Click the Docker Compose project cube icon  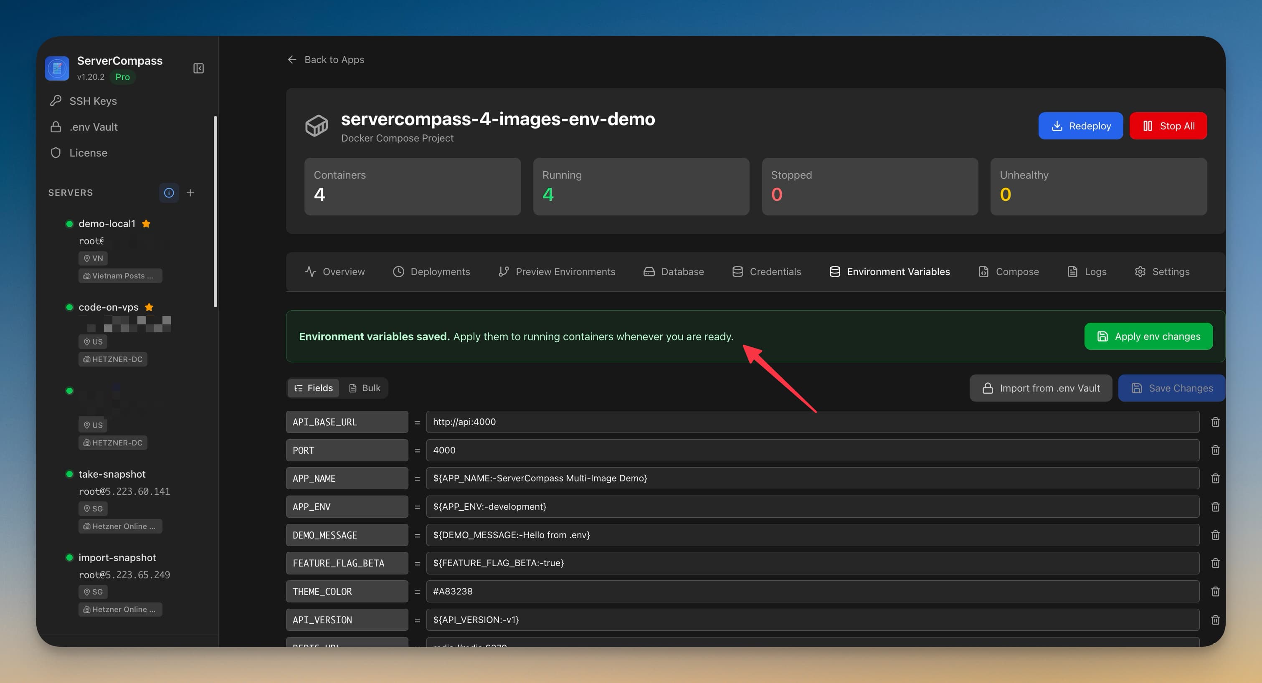coord(317,126)
